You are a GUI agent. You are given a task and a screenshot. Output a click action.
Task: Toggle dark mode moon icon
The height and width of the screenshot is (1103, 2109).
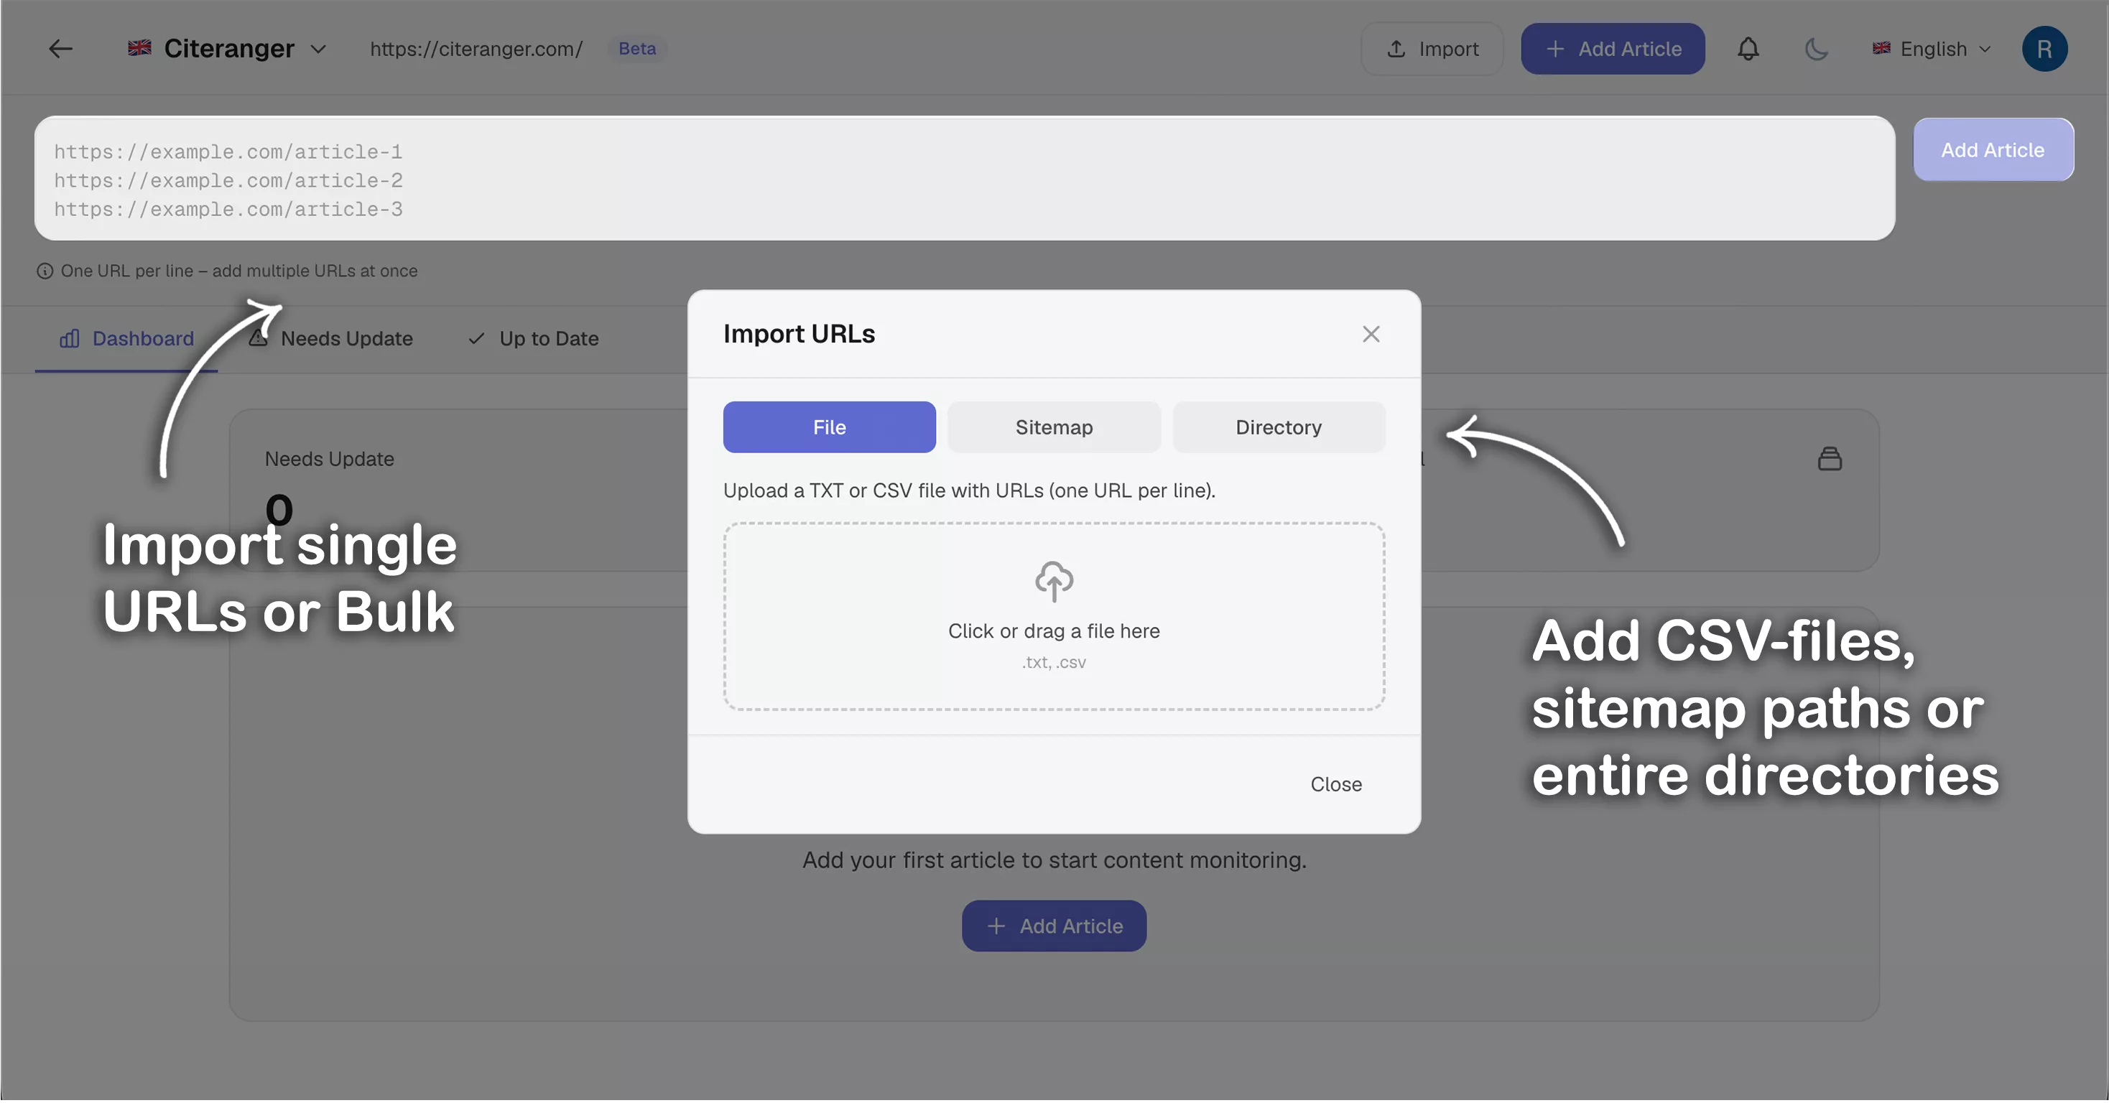1816,49
